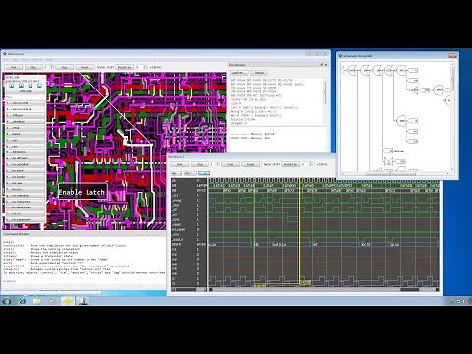Open Internet Explorer from the taskbar
Image resolution: width=472 pixels, height=354 pixels.
coord(22,301)
